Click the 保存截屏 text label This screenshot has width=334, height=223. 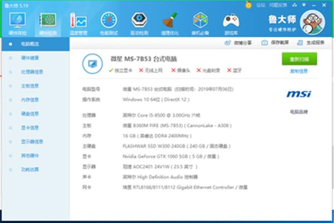(x=279, y=43)
